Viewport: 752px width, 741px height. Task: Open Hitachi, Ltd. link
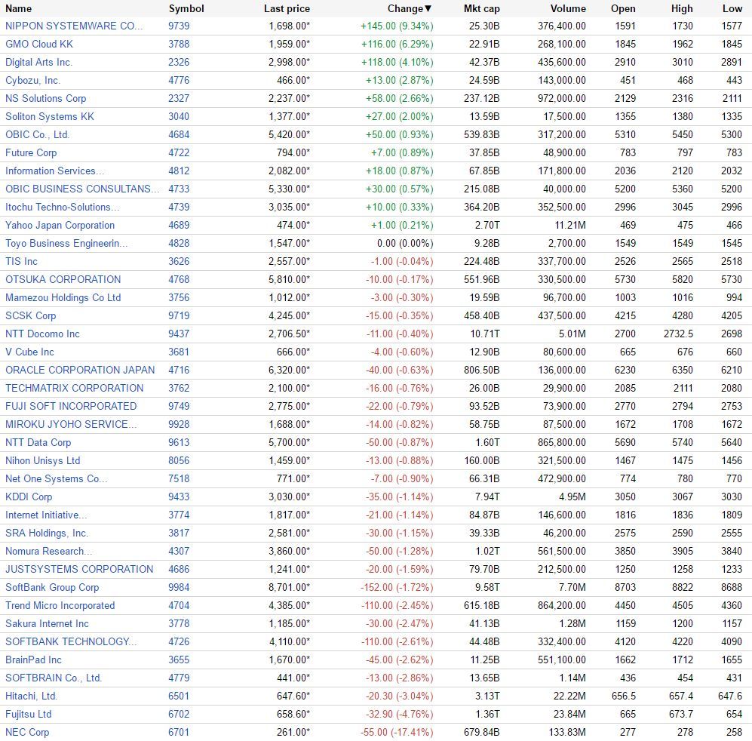[32, 696]
